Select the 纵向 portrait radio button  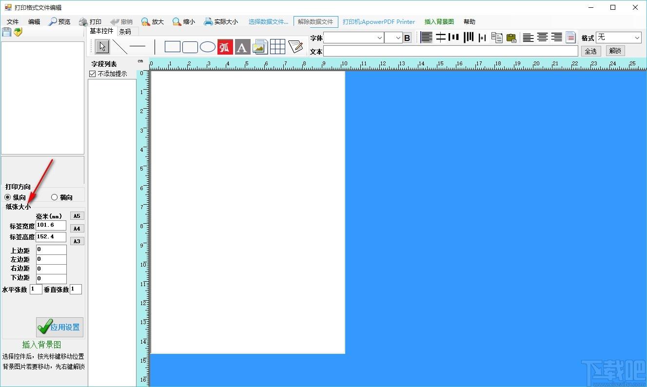[7, 197]
